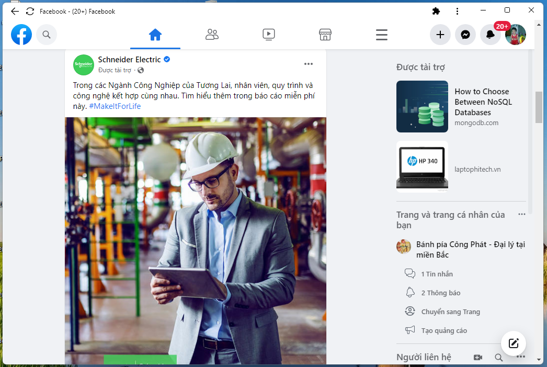547x367 pixels.
Task: Click the #MakeItForLife hashtag
Action: pos(115,106)
